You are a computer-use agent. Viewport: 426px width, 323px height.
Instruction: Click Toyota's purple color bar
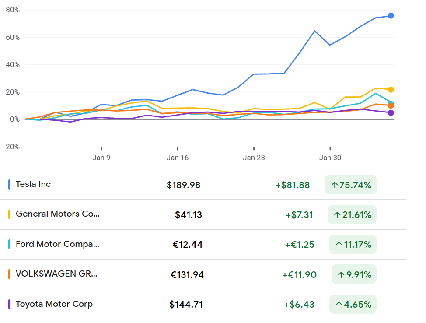coord(9,304)
